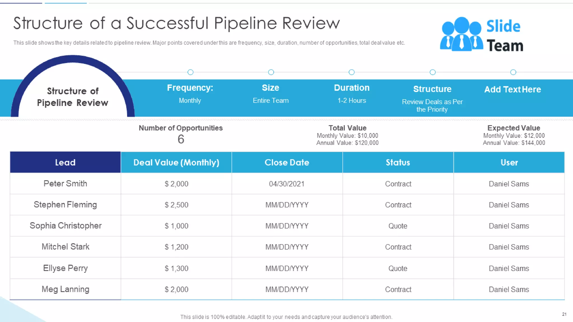Image resolution: width=573 pixels, height=322 pixels.
Task: Click the '04/30/2021' close date cell
Action: [x=287, y=184]
